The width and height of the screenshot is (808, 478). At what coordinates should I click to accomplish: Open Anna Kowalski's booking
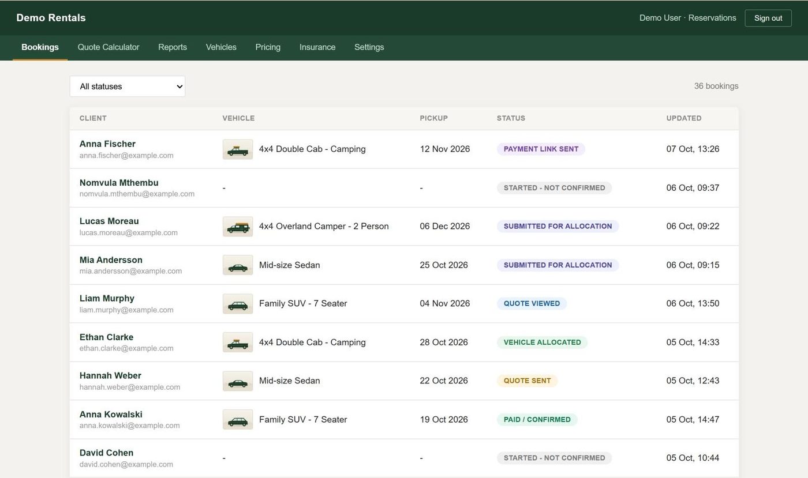point(404,420)
